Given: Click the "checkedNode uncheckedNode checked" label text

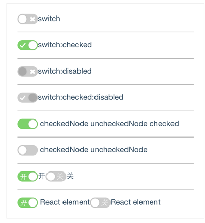Looking at the screenshot, I should point(109,124).
